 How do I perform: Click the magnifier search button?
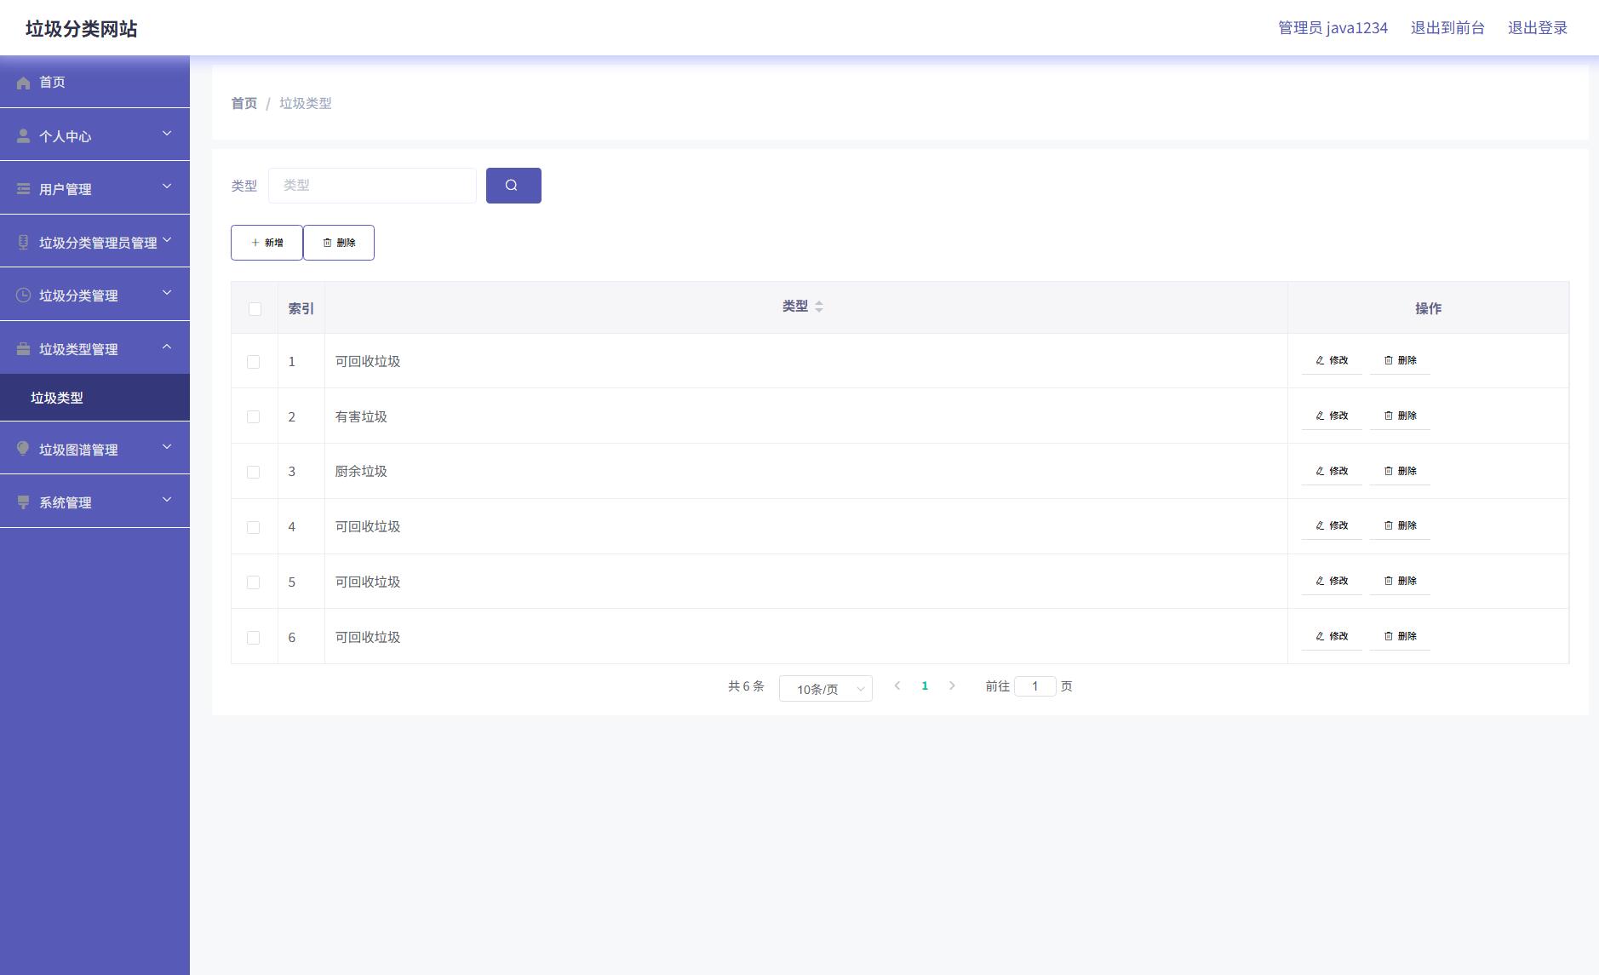click(x=513, y=186)
